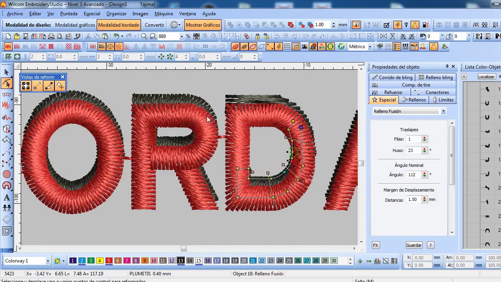The width and height of the screenshot is (501, 282).
Task: Switch to Modalidad bordado mode
Action: point(119,25)
